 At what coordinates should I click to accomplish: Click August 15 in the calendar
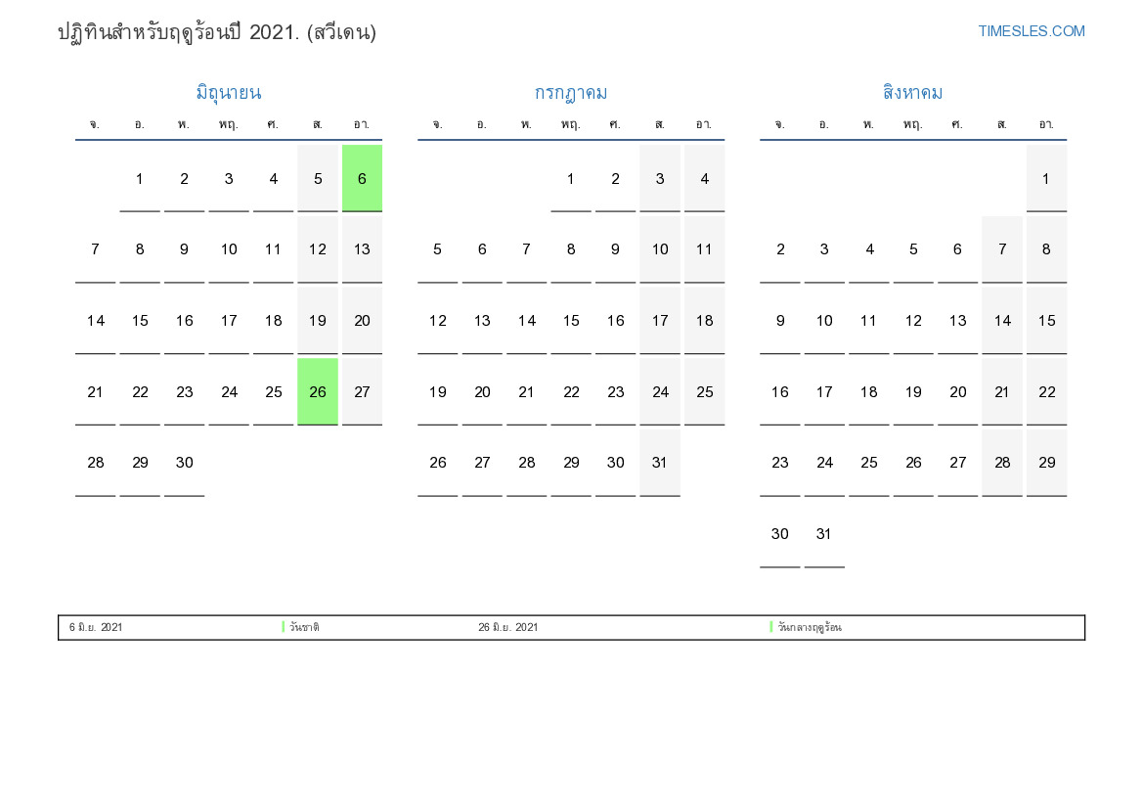1046,321
